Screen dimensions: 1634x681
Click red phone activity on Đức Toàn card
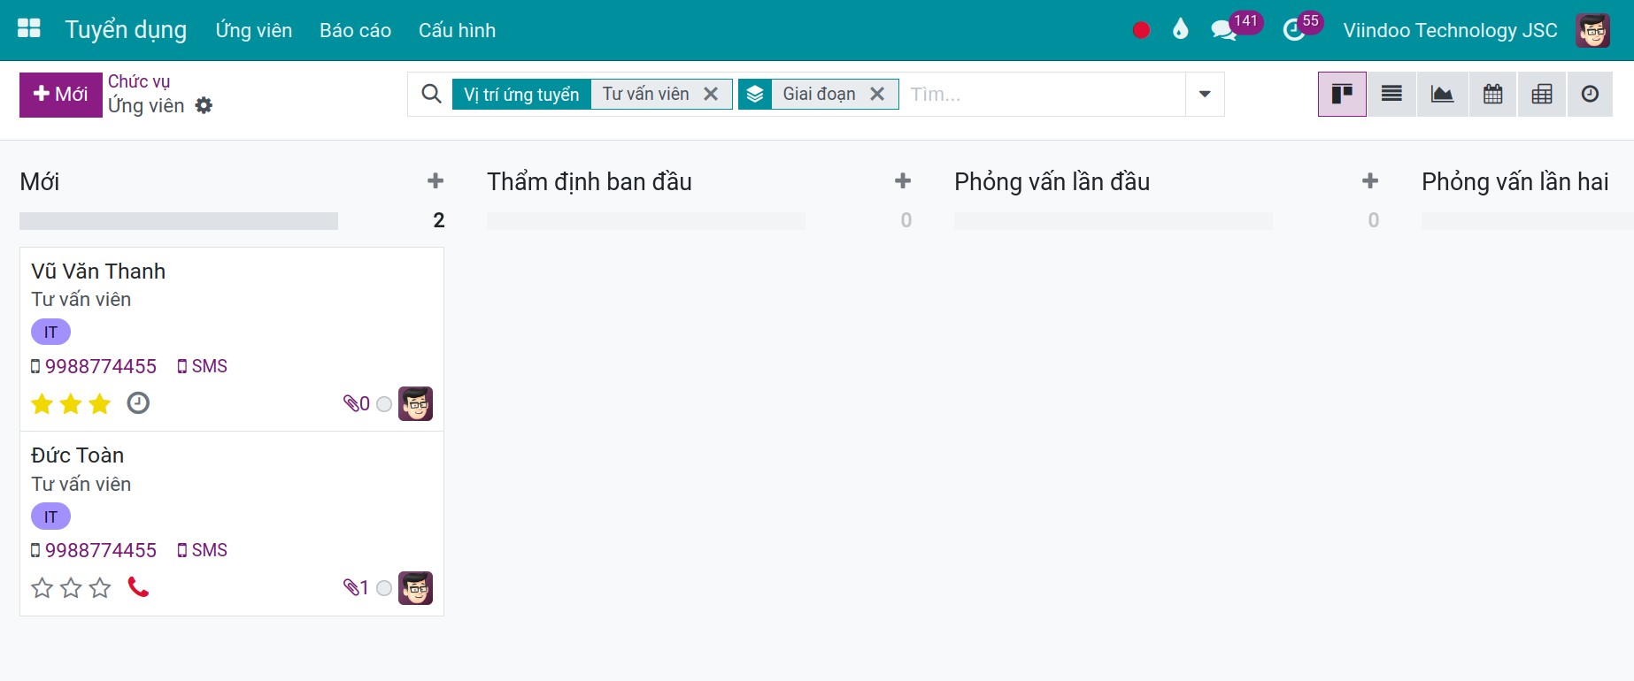[138, 587]
